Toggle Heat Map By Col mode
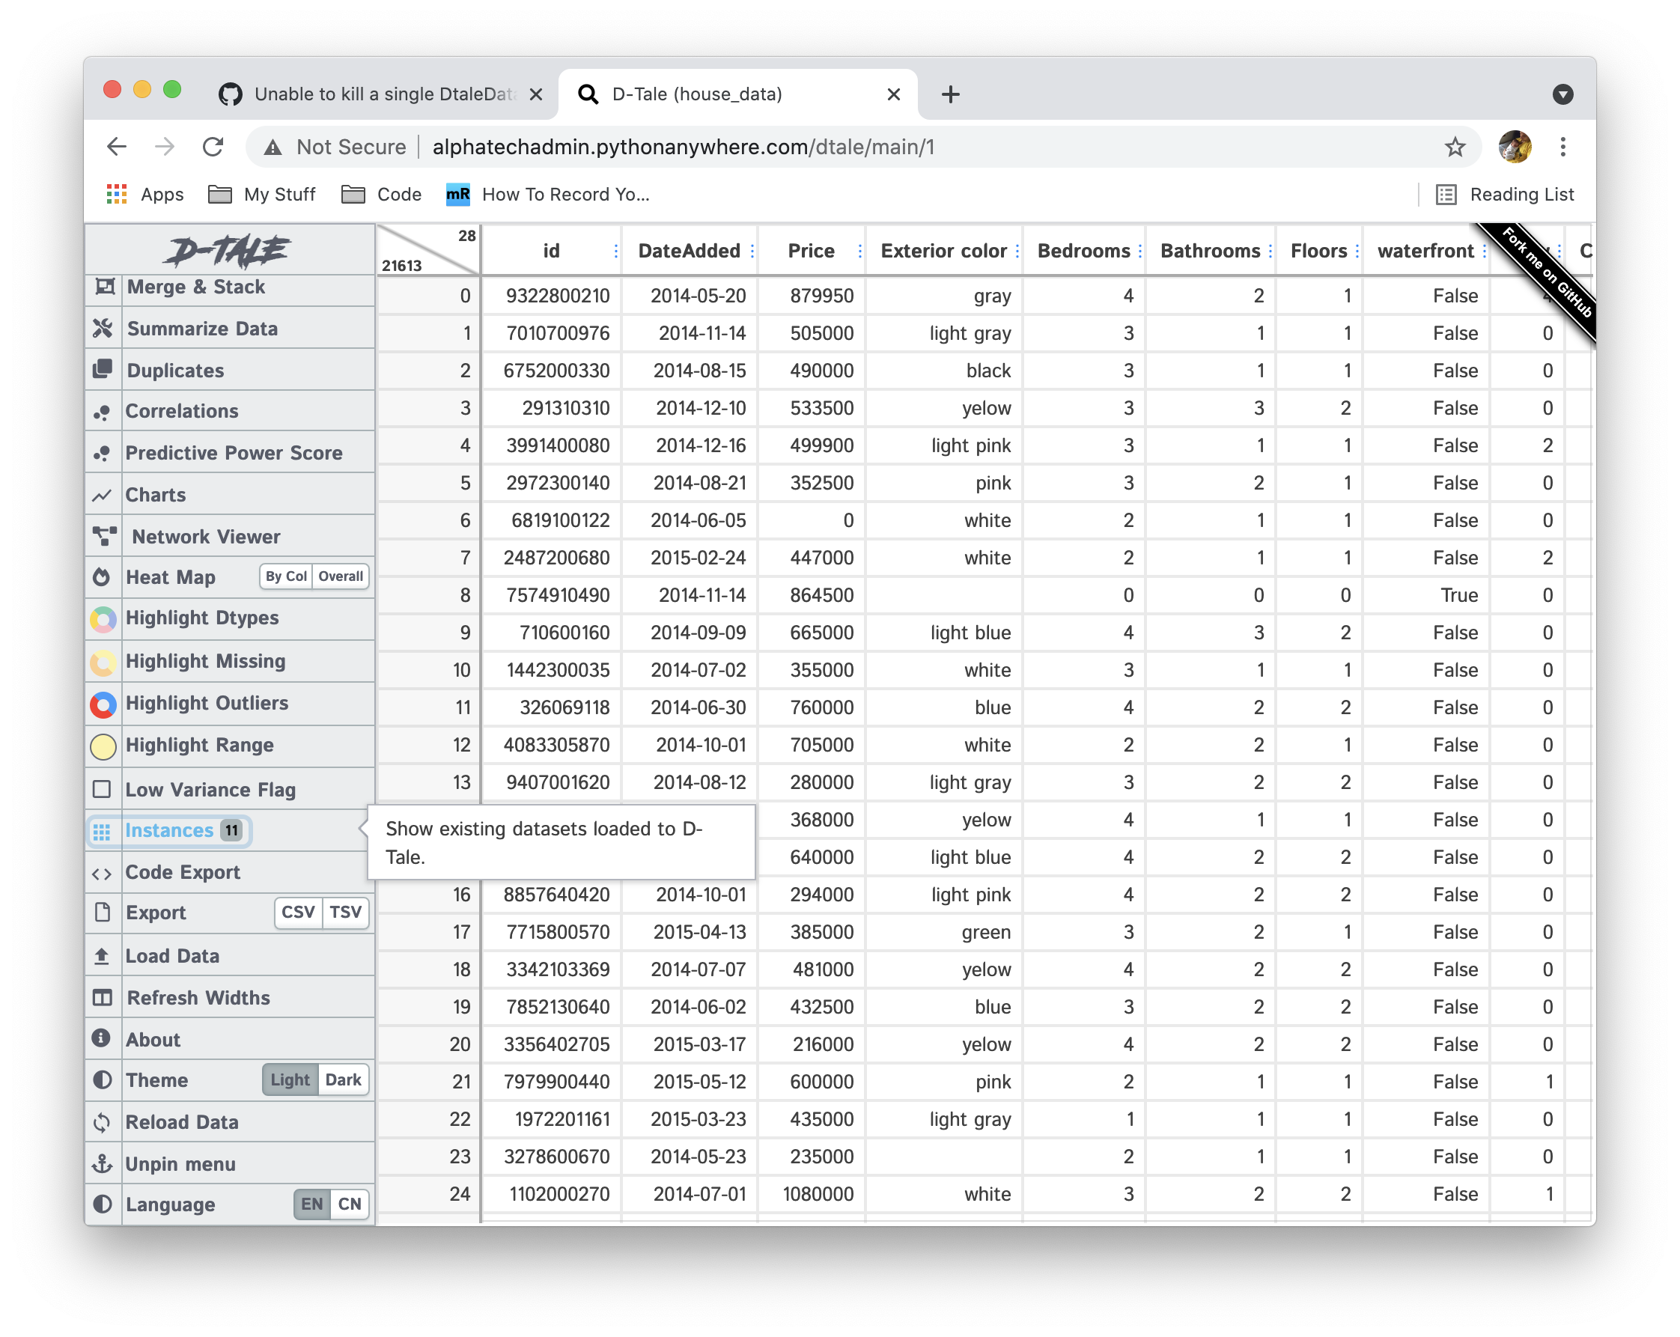 pyautogui.click(x=285, y=576)
